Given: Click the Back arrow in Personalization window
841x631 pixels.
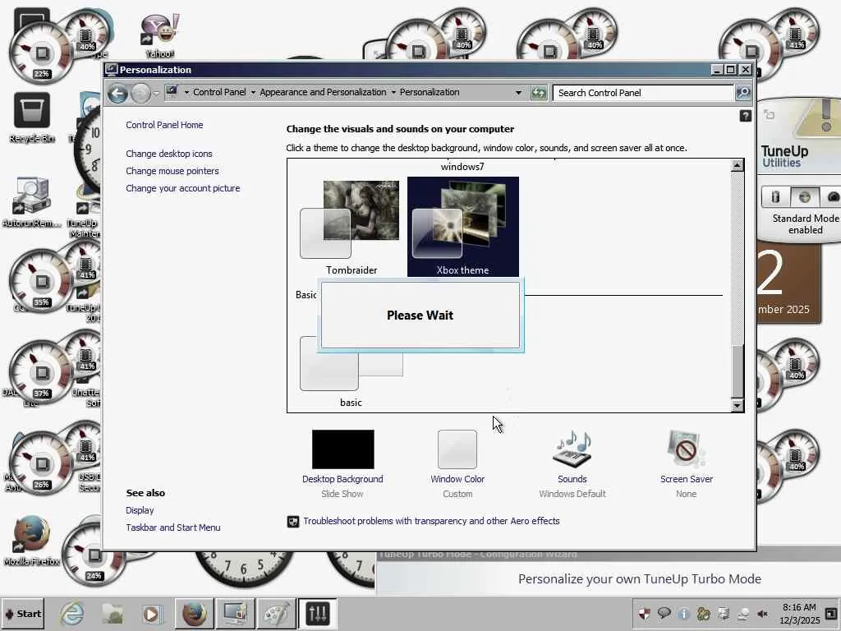Looking at the screenshot, I should point(117,94).
